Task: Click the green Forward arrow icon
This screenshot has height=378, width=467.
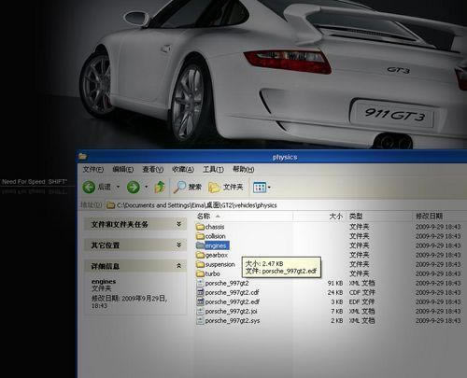Action: pos(134,187)
